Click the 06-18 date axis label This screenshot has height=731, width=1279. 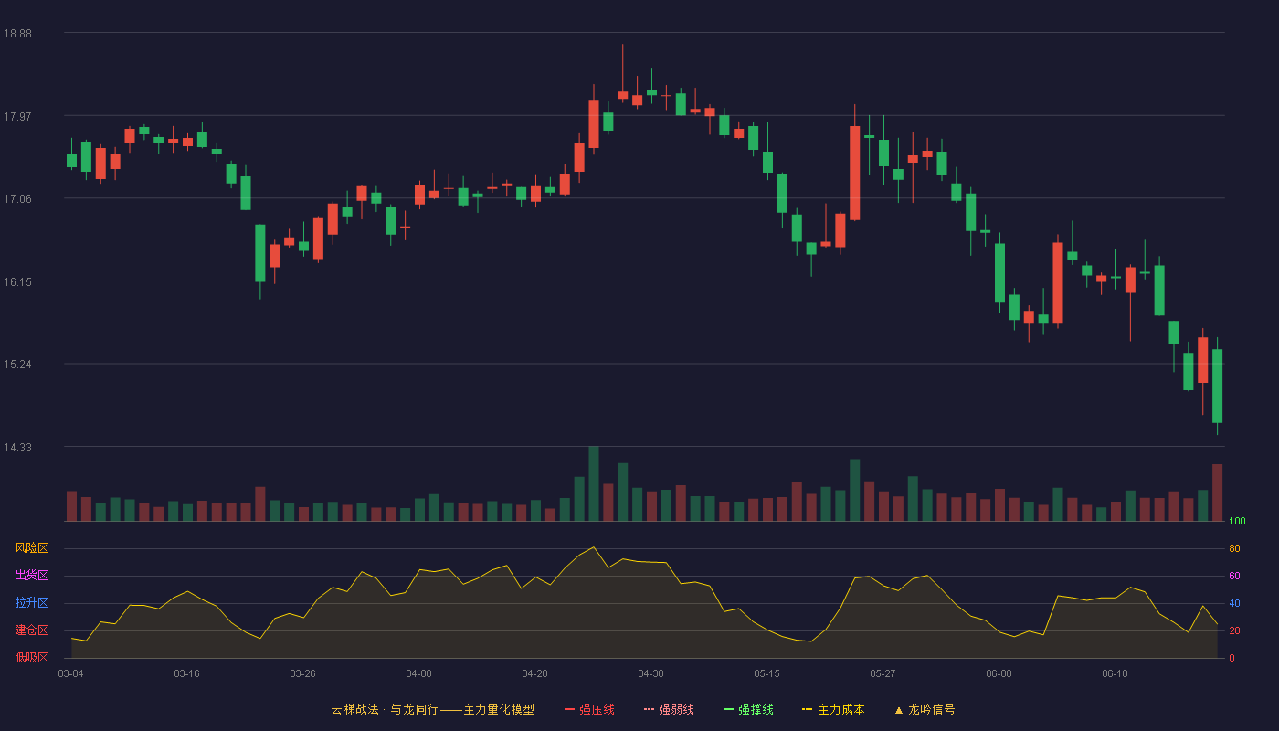(x=1115, y=673)
